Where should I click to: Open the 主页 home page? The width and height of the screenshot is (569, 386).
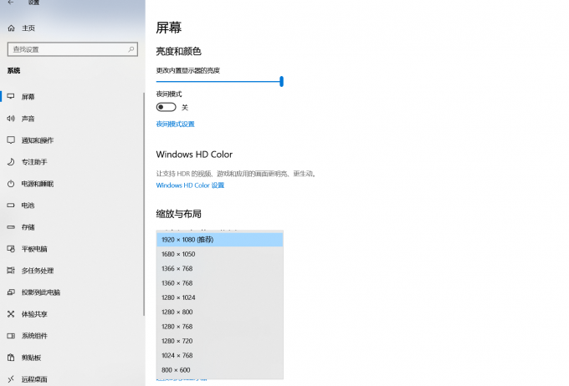28,28
